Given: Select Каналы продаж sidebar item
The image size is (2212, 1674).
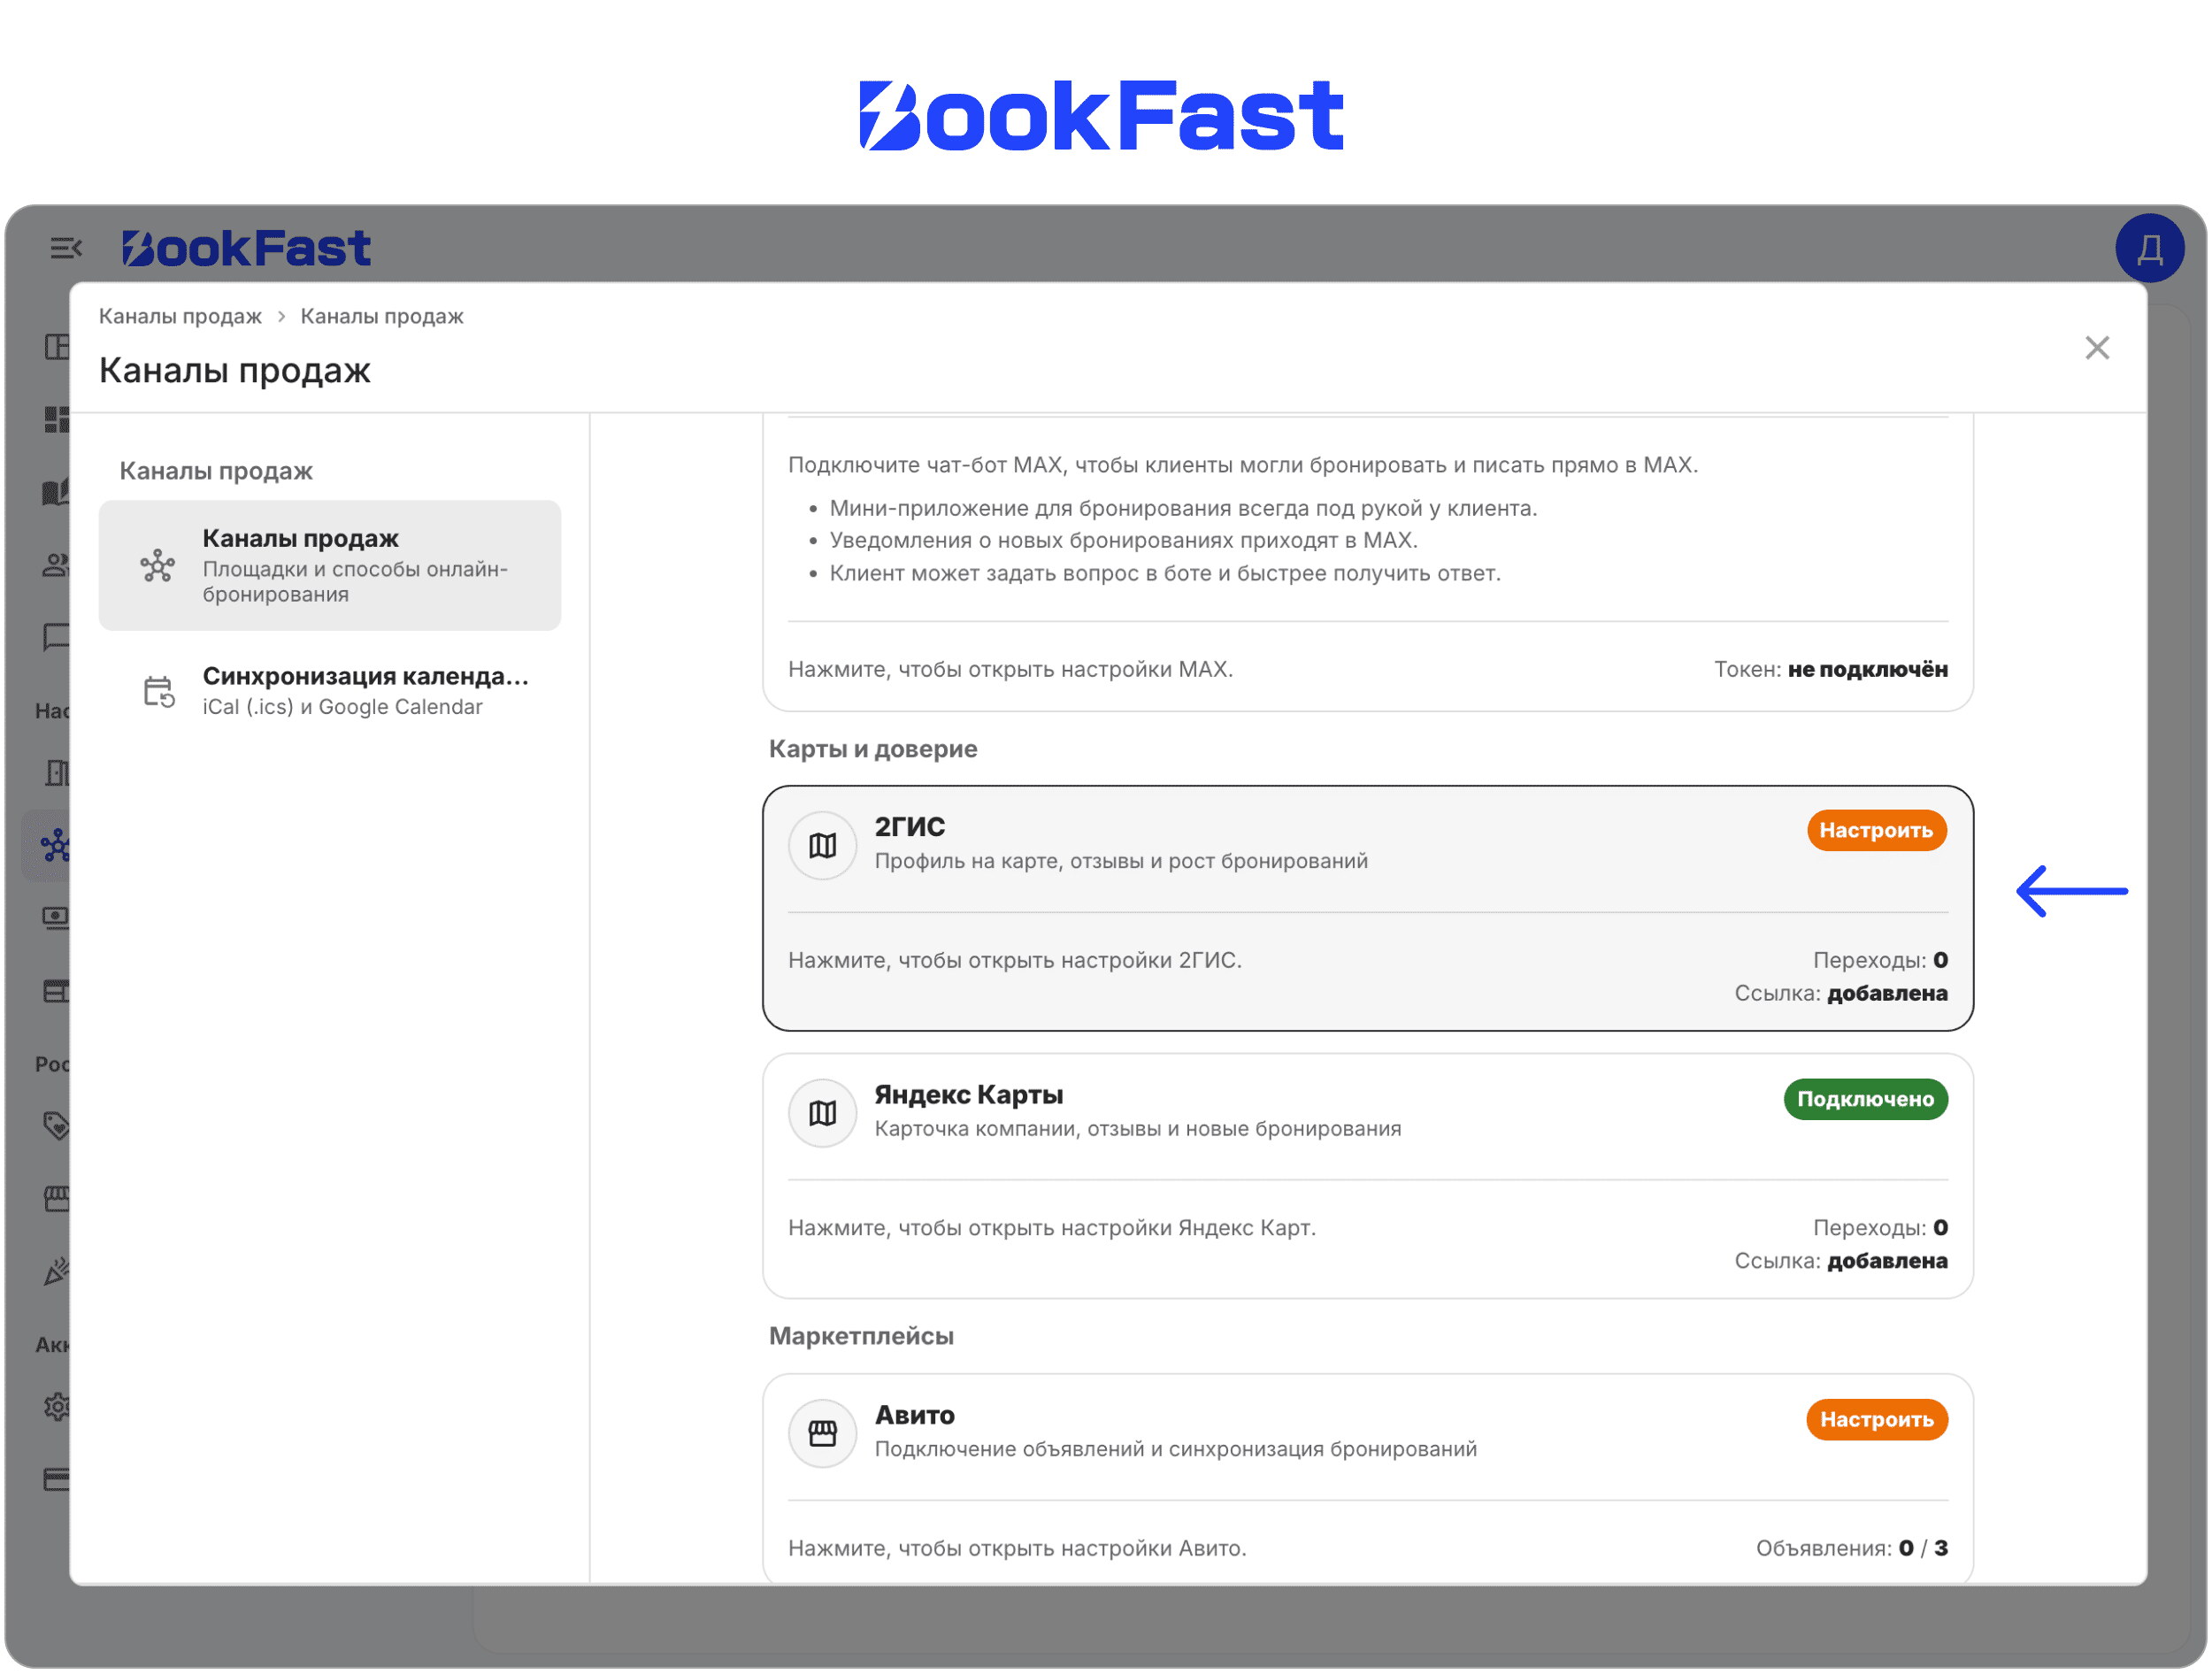Looking at the screenshot, I should (x=330, y=566).
